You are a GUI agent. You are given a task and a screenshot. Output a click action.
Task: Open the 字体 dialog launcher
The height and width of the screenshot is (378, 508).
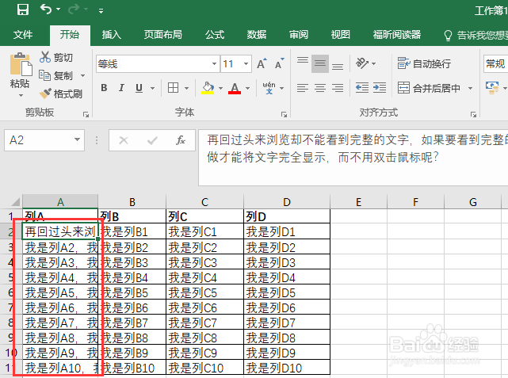point(285,114)
